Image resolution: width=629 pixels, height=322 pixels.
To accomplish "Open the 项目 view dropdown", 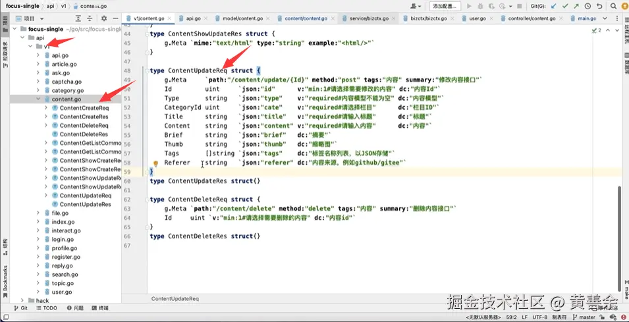I will click(30, 18).
